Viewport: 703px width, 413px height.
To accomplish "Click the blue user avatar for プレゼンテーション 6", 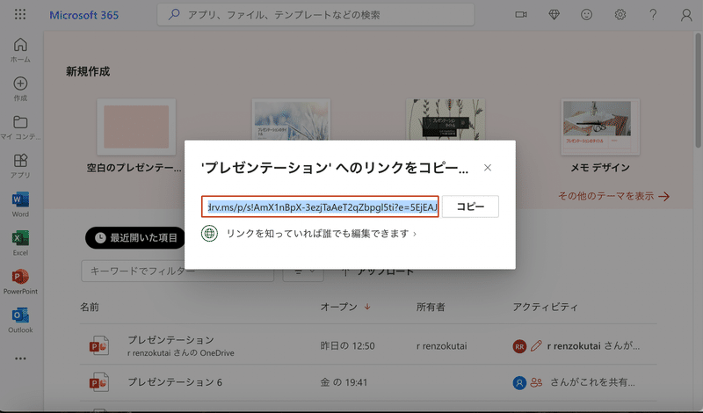I will click(x=519, y=382).
